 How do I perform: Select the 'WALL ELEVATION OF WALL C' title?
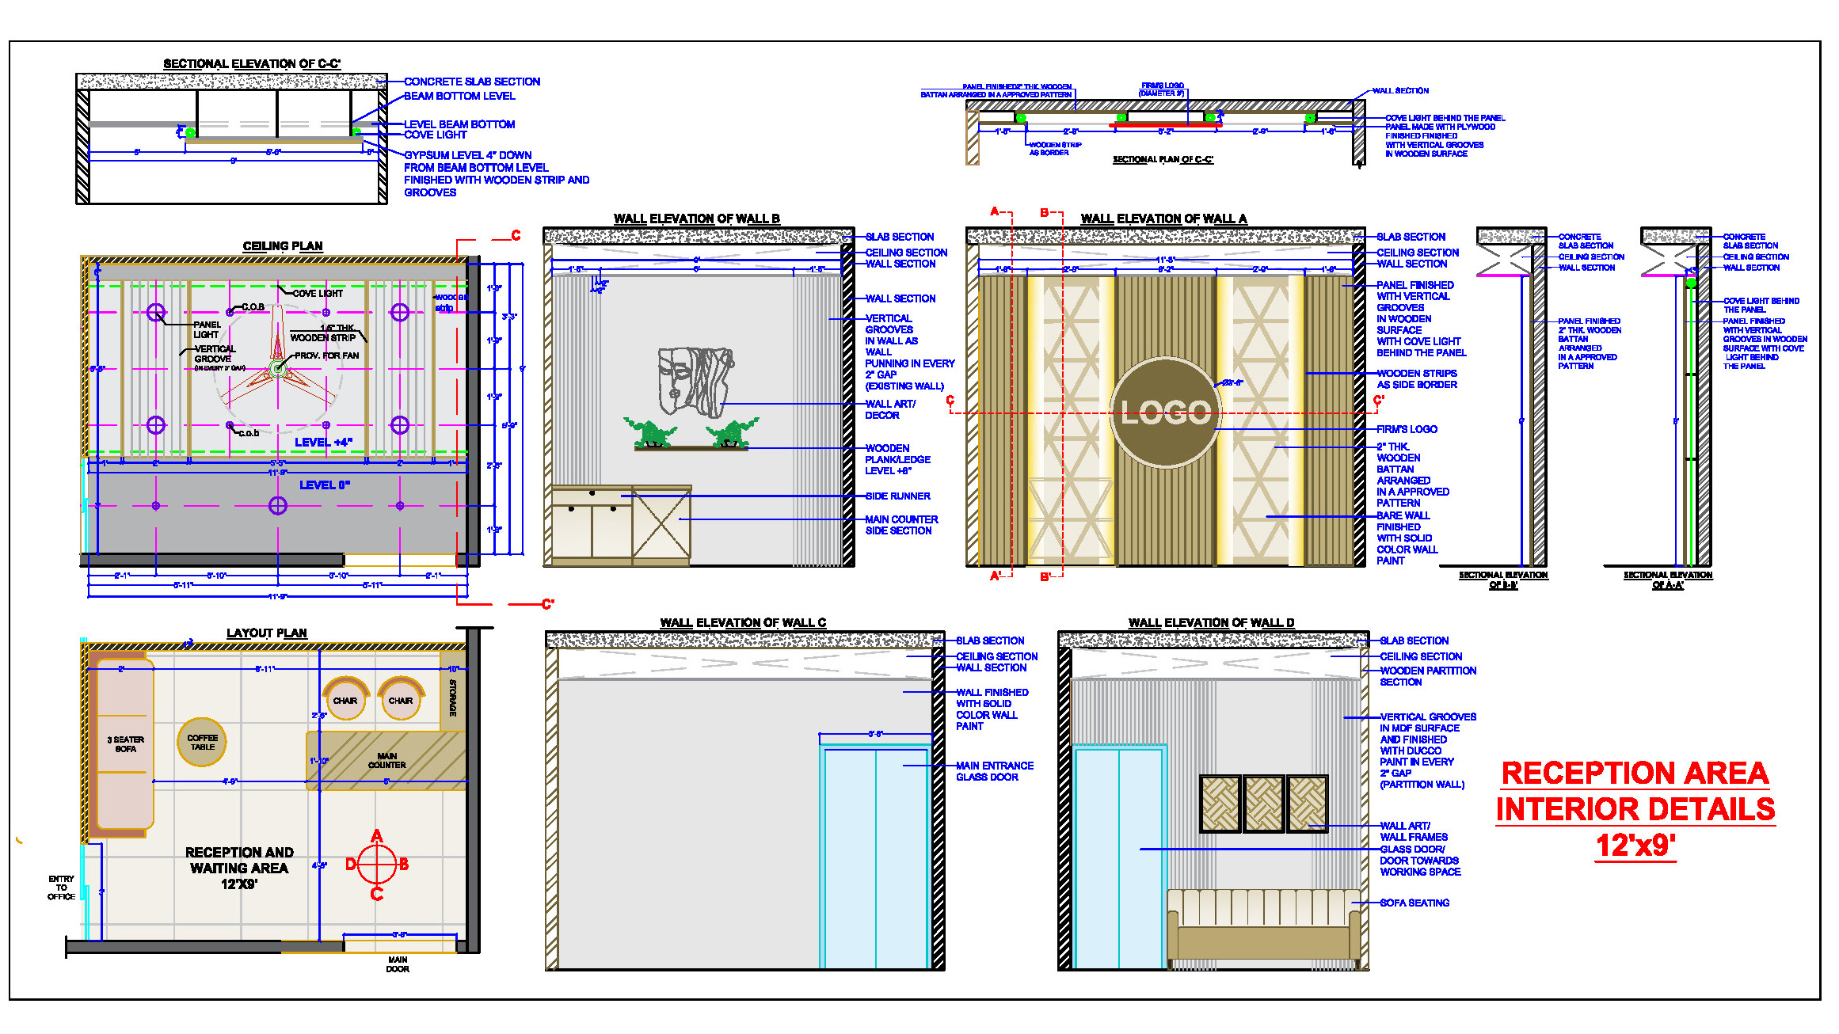click(743, 623)
